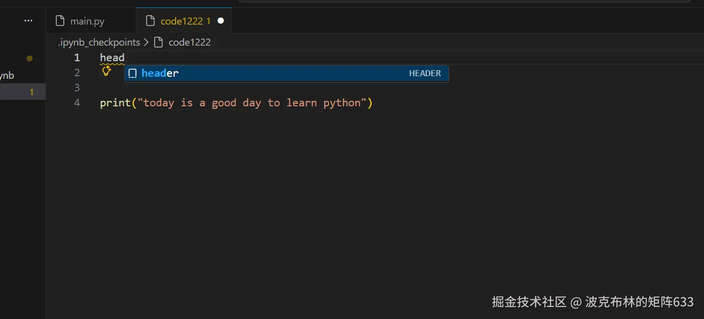Open the More Actions ellipsis menu
The image size is (704, 319).
[28, 21]
